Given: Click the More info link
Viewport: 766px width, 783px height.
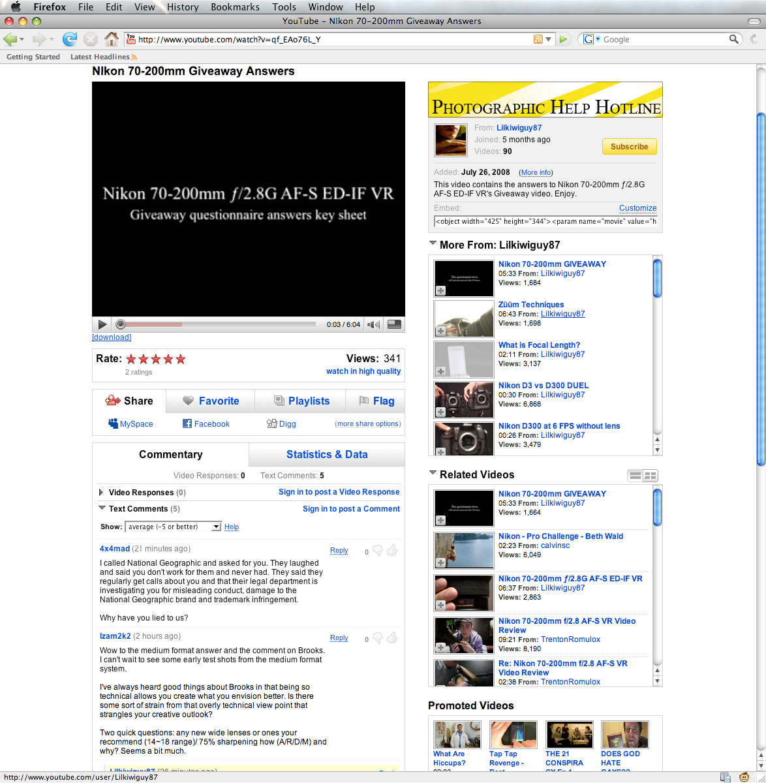Looking at the screenshot, I should pos(536,173).
